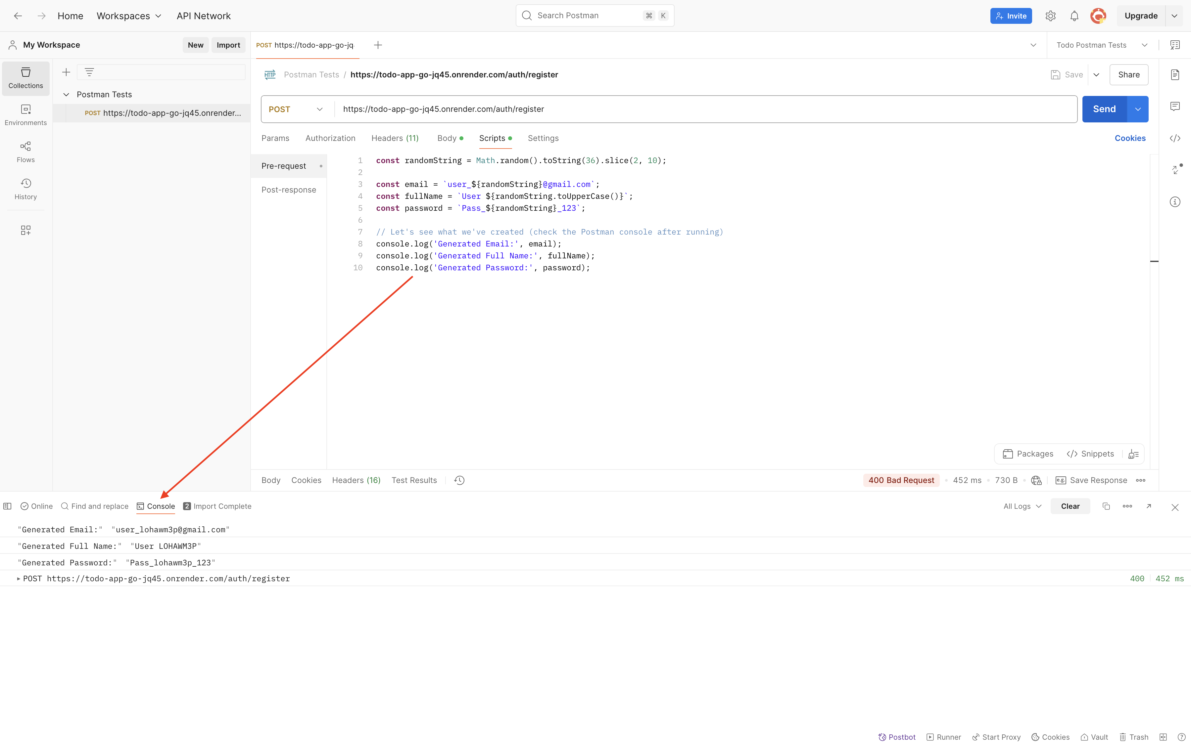This screenshot has width=1191, height=745.
Task: Click the Invite button
Action: [x=1011, y=16]
